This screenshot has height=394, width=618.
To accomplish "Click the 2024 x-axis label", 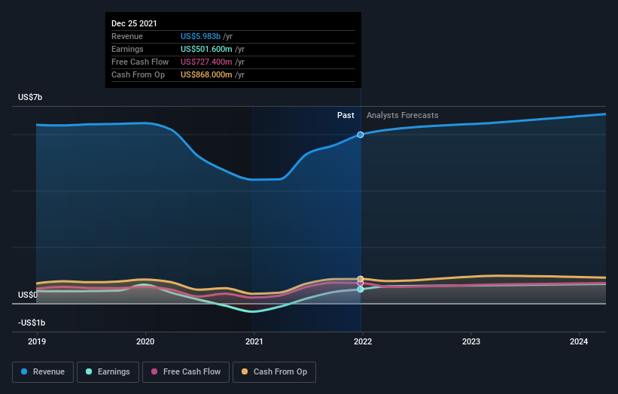I will (579, 341).
